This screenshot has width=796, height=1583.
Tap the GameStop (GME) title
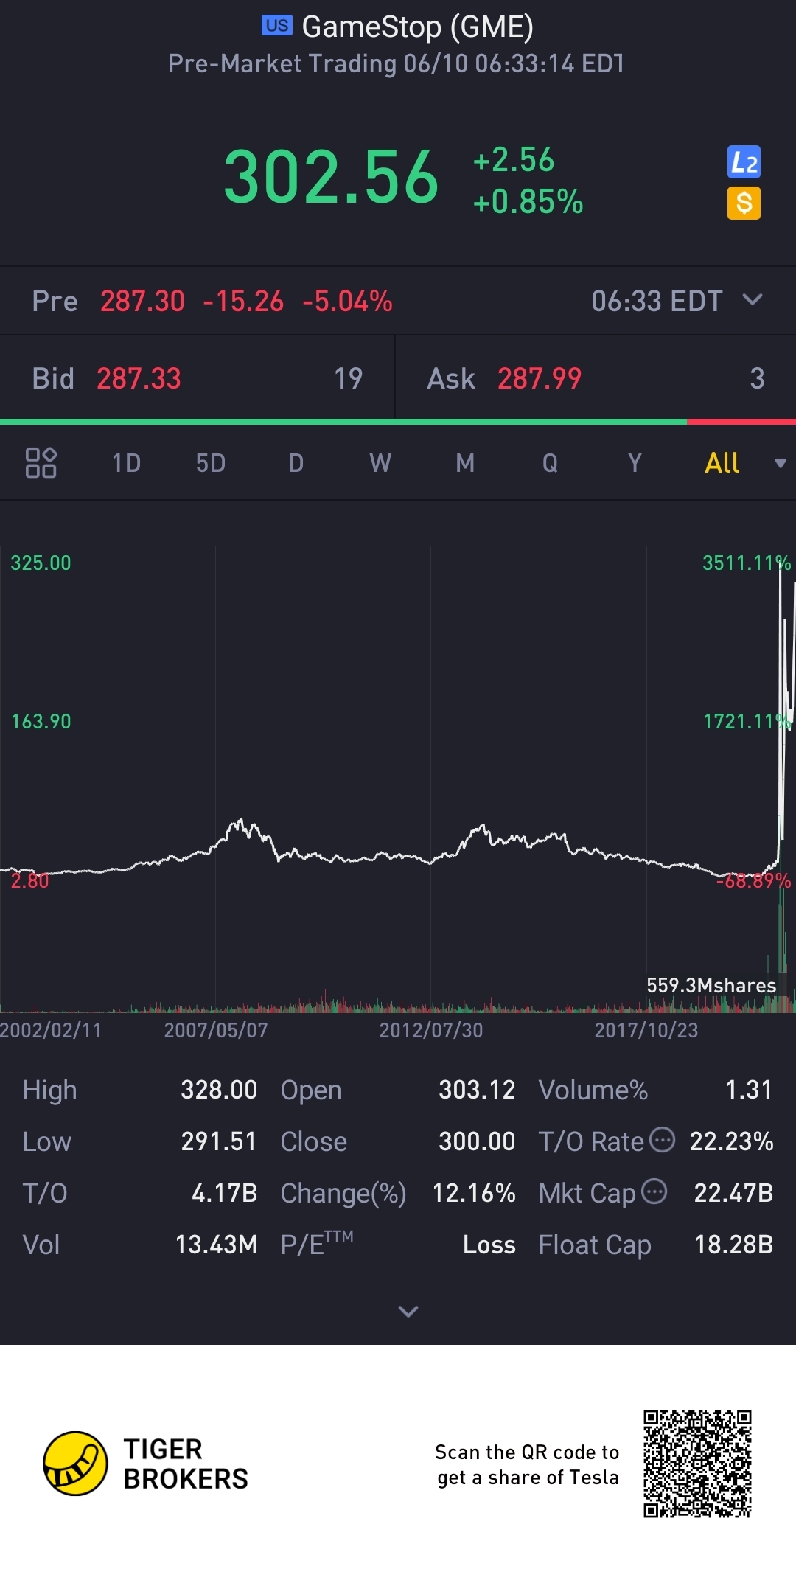418,27
